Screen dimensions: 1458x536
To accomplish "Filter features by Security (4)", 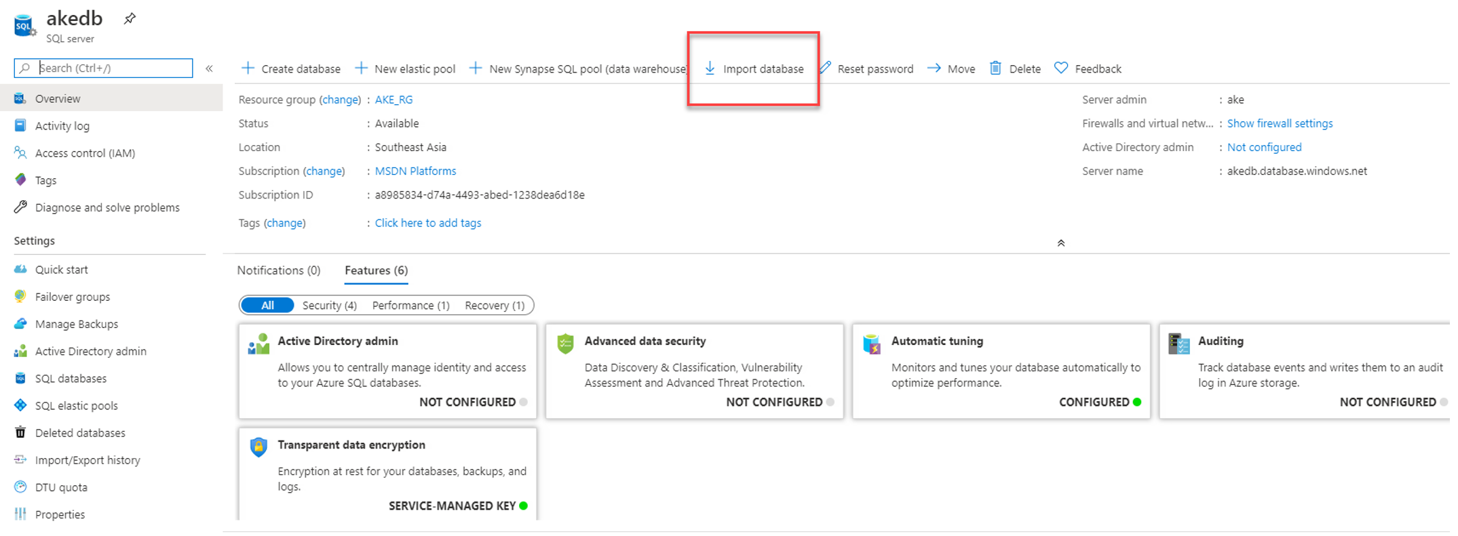I will 330,306.
